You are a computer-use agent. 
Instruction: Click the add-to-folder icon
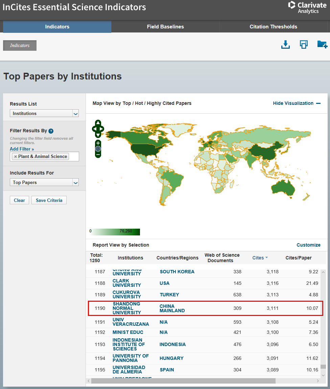coord(322,44)
